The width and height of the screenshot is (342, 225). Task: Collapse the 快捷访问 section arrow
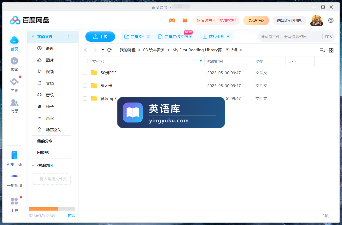[33, 165]
